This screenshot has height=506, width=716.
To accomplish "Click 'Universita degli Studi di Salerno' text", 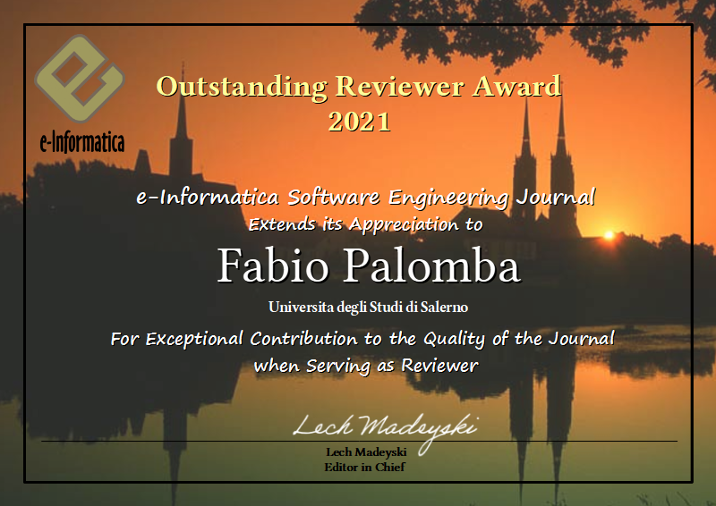I will pos(368,307).
